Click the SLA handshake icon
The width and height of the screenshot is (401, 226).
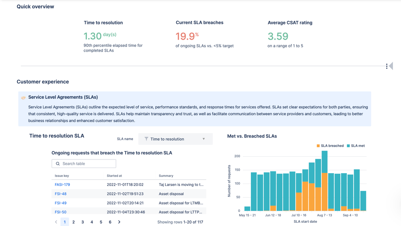(x=23, y=98)
